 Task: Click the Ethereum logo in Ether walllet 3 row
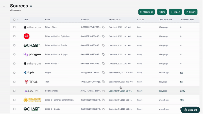32,63
